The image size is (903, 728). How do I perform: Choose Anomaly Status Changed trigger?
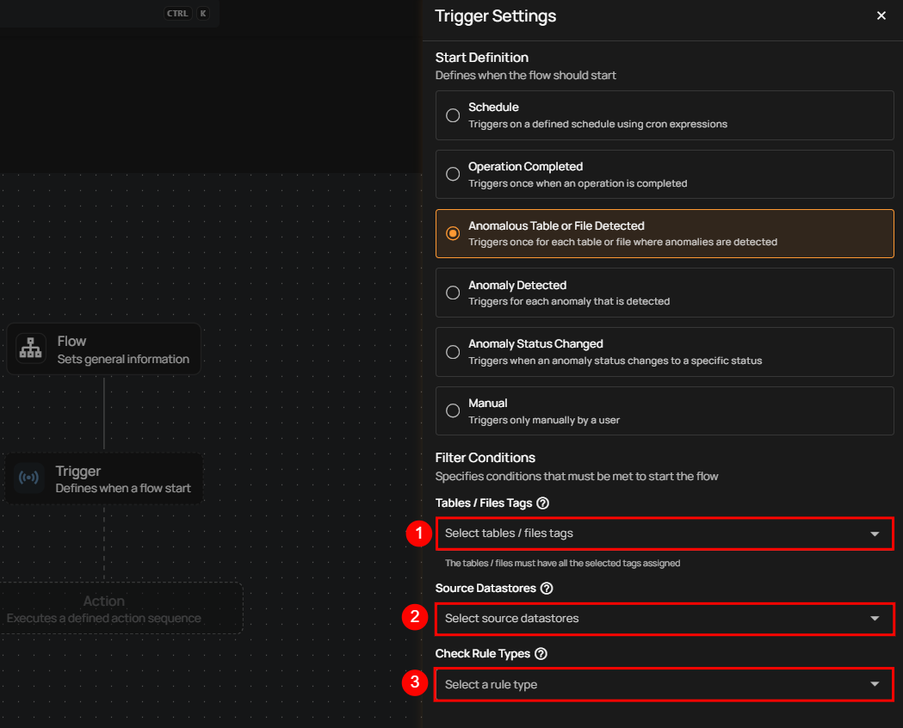click(x=453, y=351)
